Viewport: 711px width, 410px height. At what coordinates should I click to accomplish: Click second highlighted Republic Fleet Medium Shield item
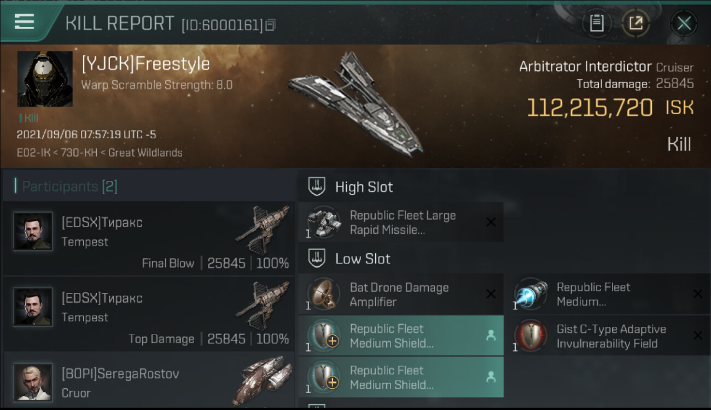(401, 377)
